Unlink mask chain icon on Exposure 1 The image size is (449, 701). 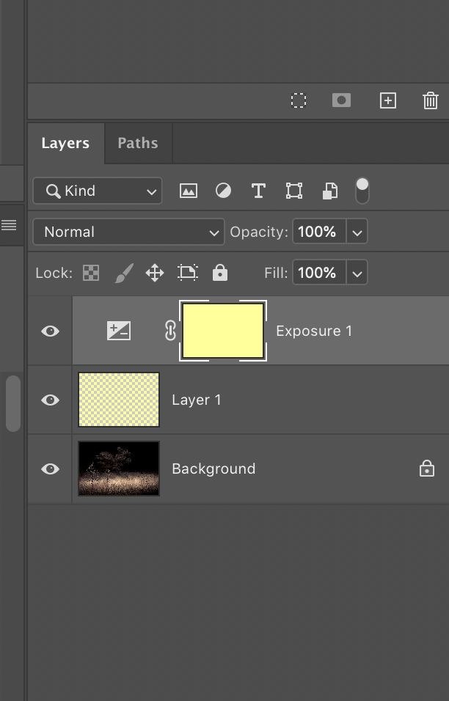coord(170,331)
